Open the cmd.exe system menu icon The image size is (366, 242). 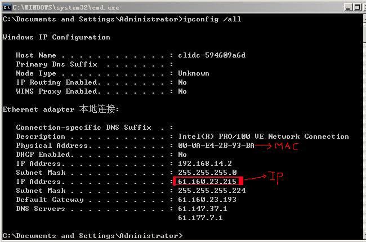click(7, 7)
